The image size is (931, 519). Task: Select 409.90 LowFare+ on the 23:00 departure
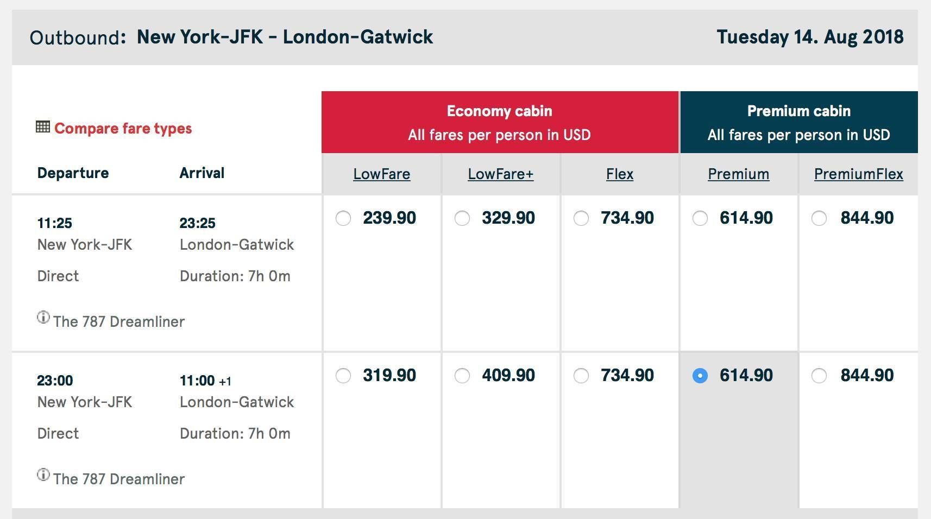point(462,376)
